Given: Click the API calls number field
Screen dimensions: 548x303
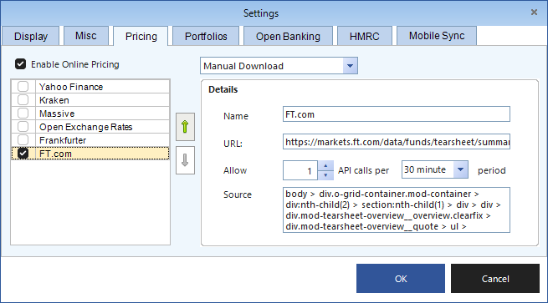Looking at the screenshot, I should (300, 170).
